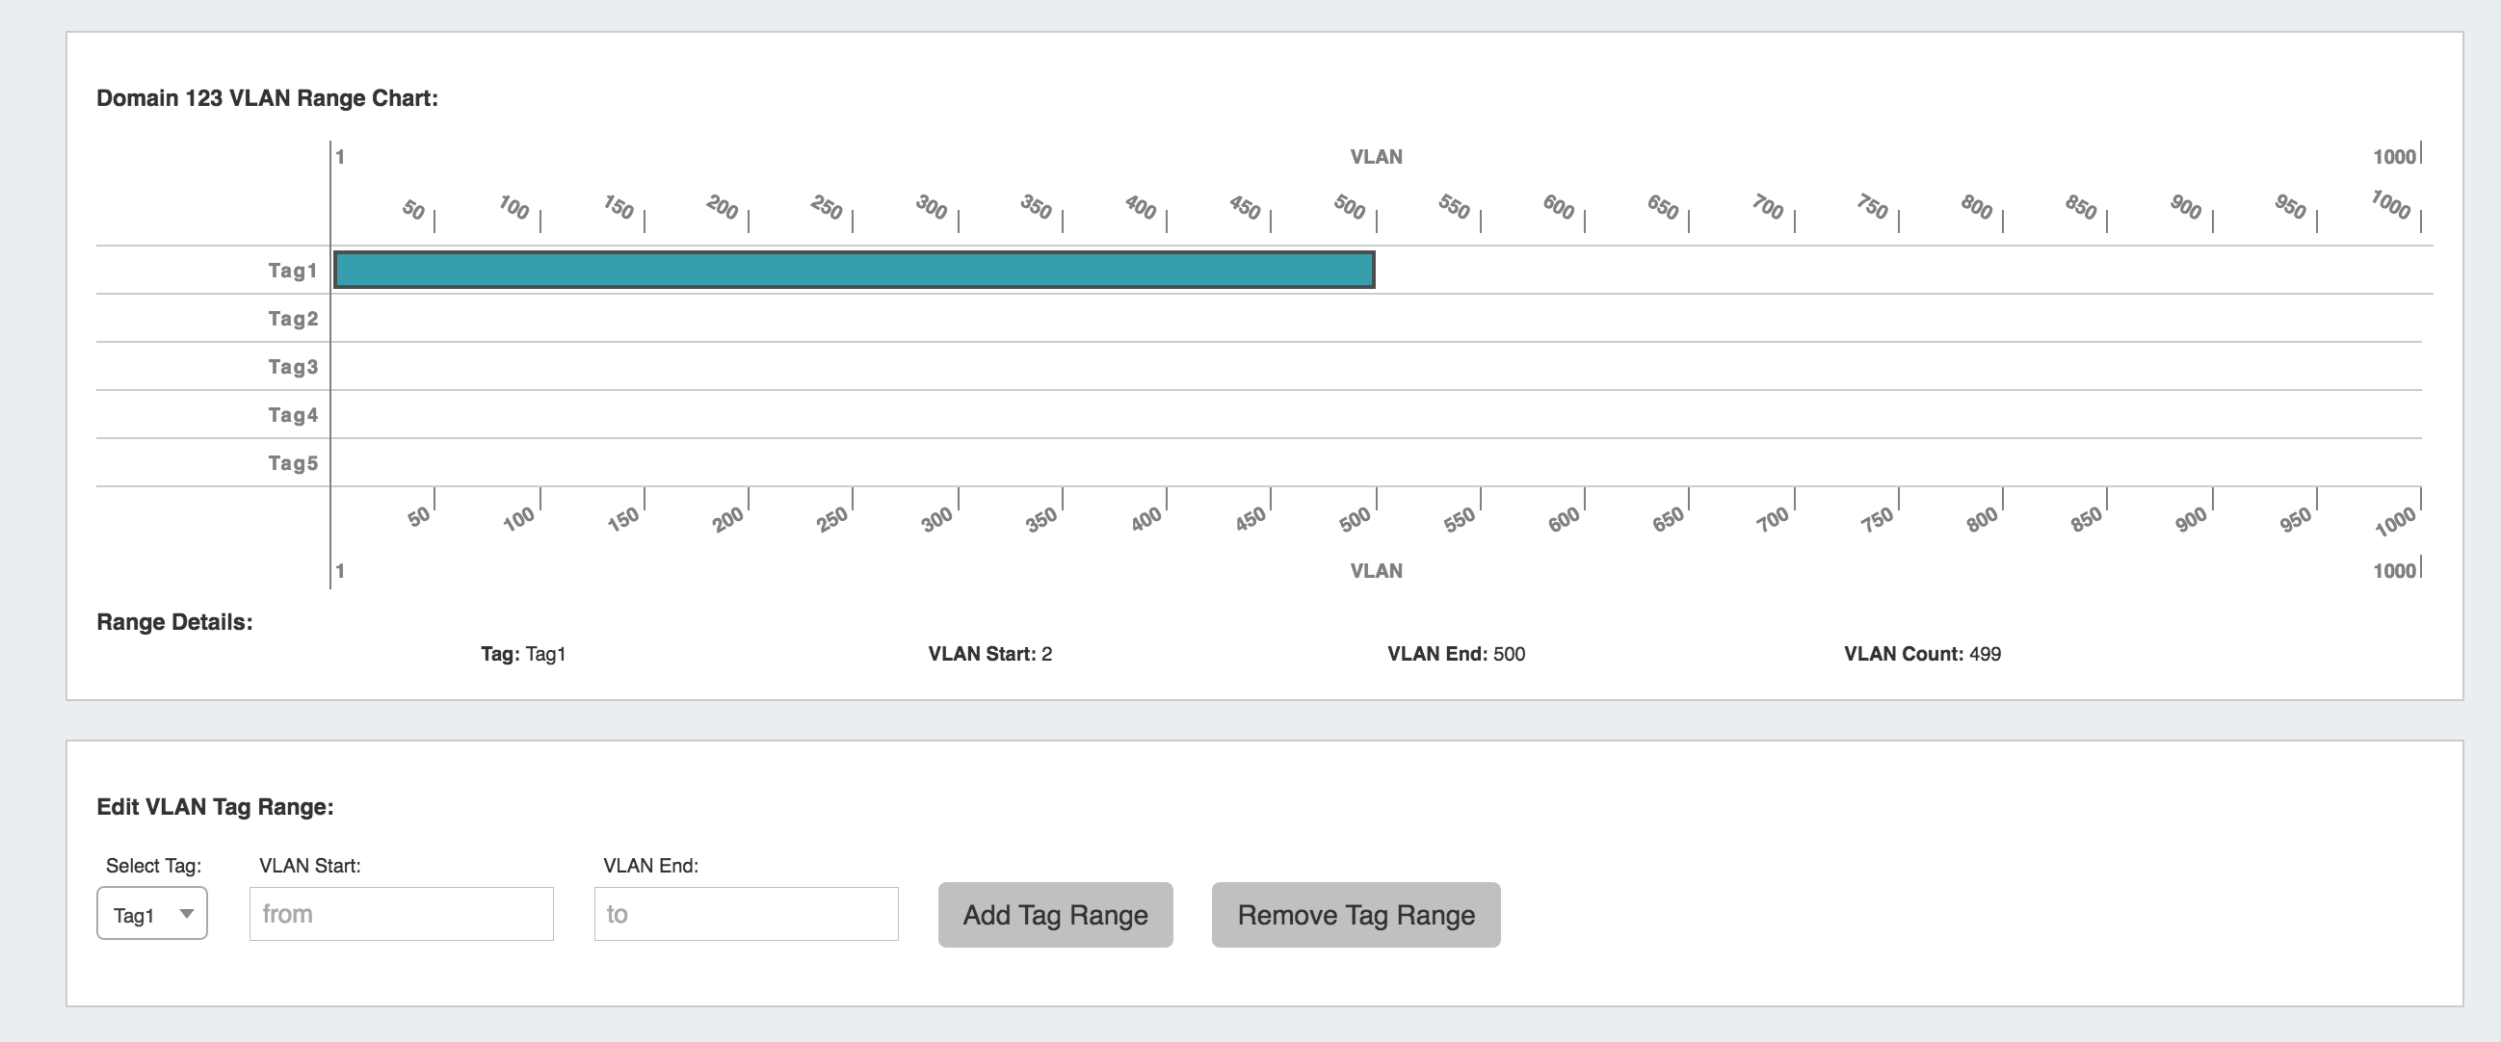
Task: Select the Tag5 row label
Action: pyautogui.click(x=292, y=463)
